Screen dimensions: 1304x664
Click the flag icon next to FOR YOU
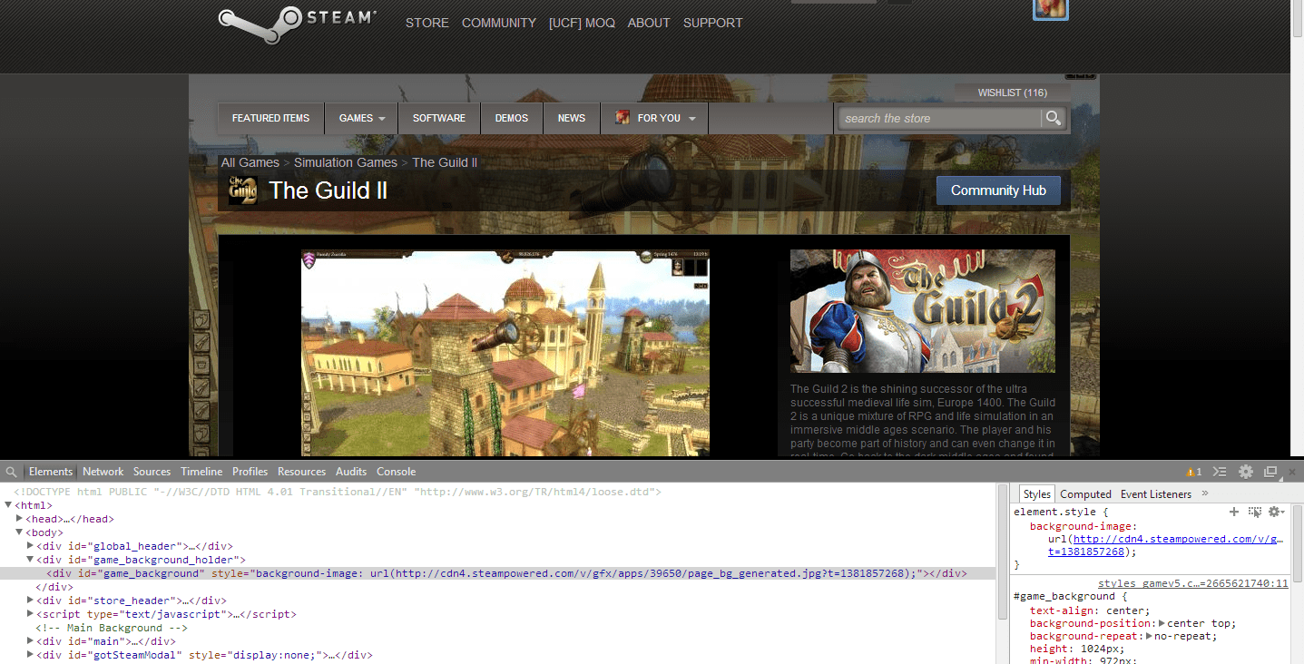tap(623, 118)
